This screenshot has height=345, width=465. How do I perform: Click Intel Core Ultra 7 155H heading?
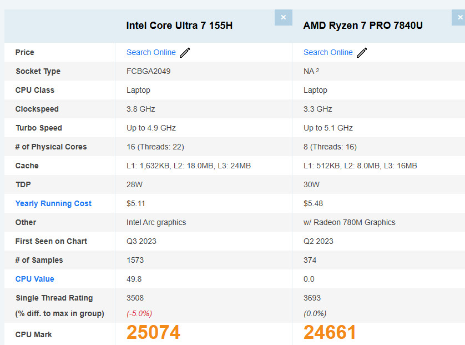click(179, 26)
